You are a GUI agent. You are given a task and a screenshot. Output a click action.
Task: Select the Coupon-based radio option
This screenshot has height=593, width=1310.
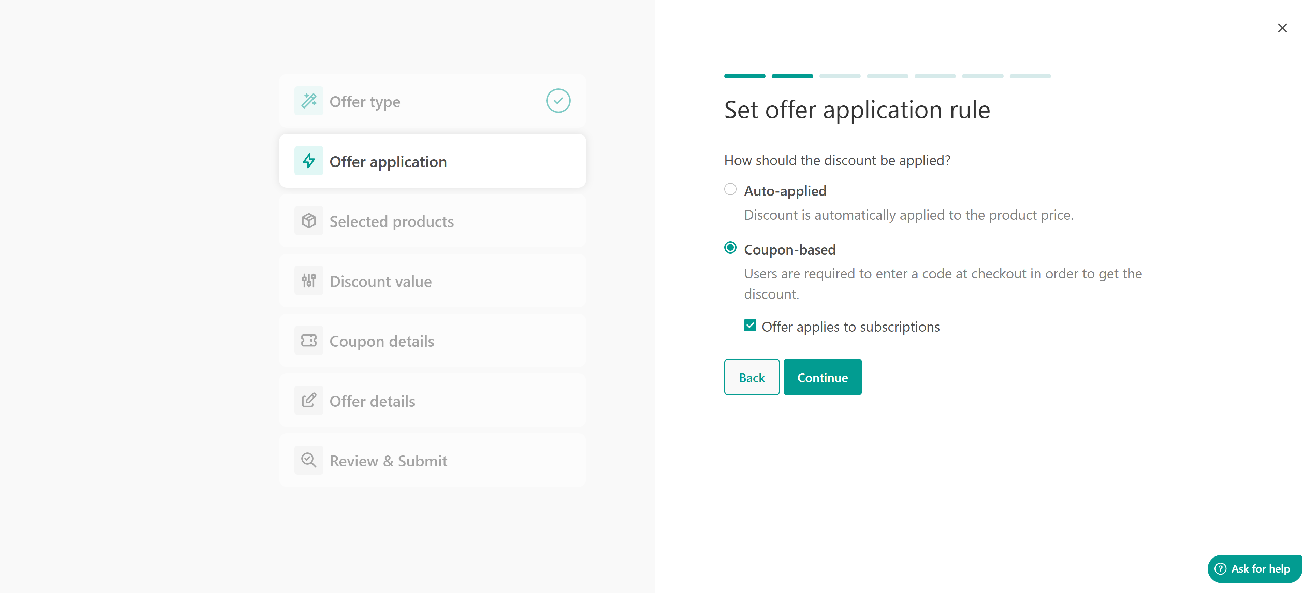730,248
